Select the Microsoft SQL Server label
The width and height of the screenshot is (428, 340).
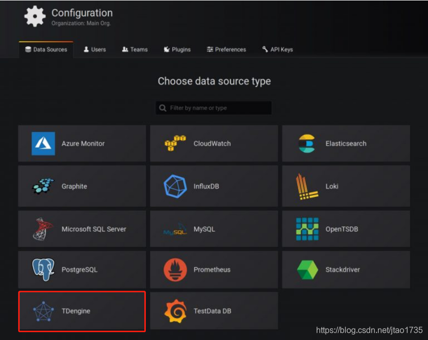94,229
